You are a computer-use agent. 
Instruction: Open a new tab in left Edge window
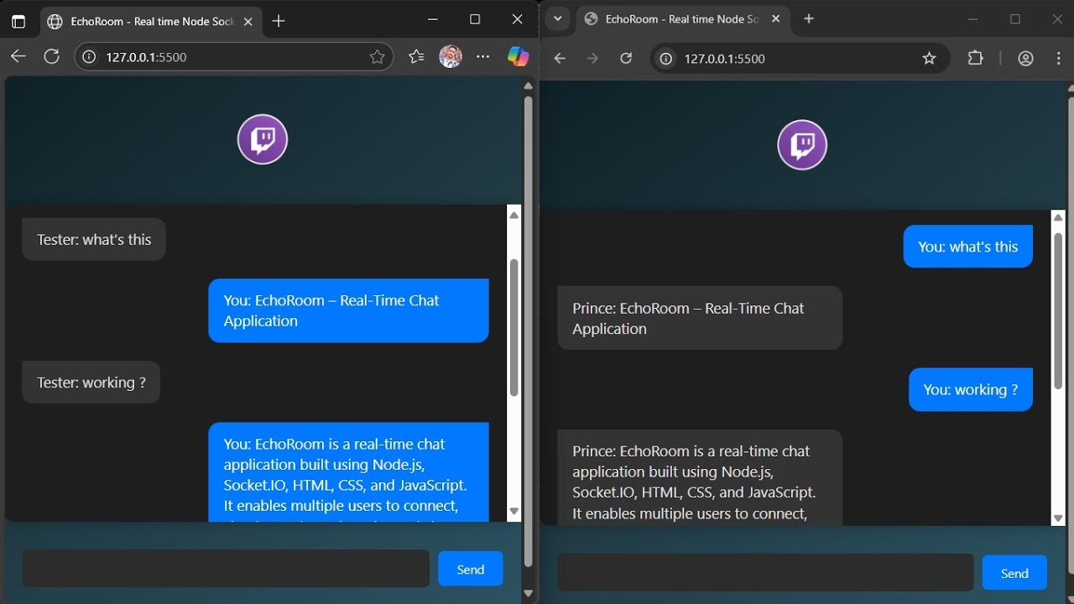click(x=279, y=22)
